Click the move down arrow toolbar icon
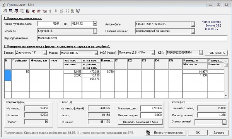Image resolution: width=232 pixels, height=139 pixels. tap(56, 11)
